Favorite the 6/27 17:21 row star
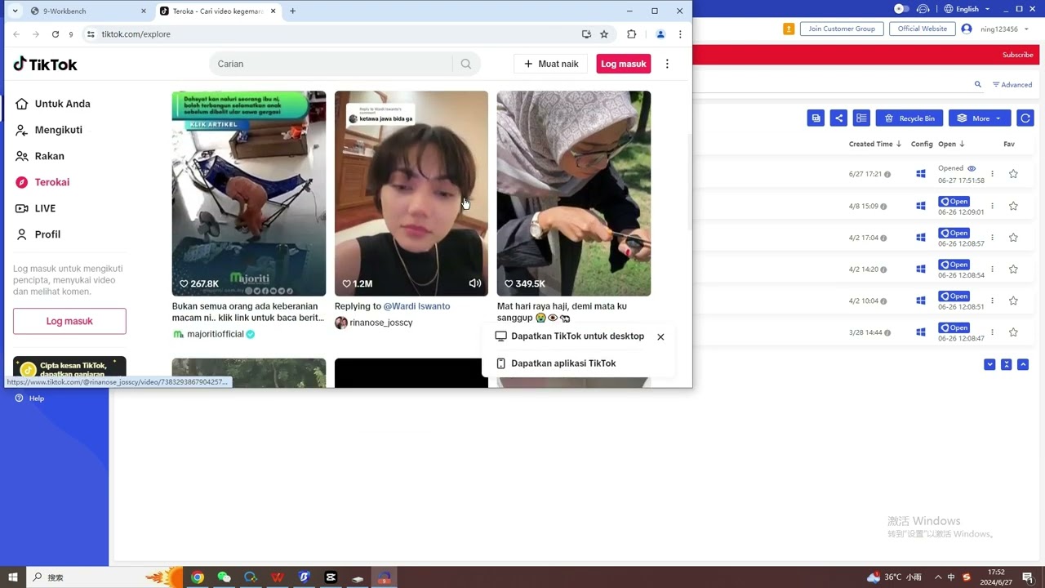 coord(1013,174)
